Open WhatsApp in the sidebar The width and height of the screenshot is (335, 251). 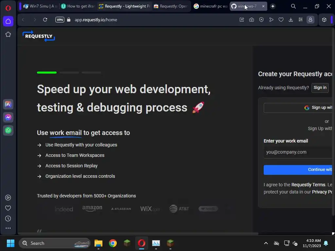pos(8,130)
